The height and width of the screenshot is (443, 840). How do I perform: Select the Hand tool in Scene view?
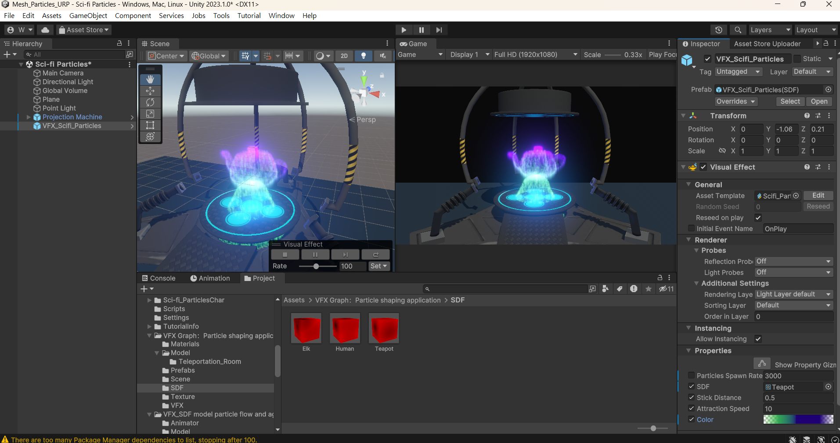tap(150, 79)
